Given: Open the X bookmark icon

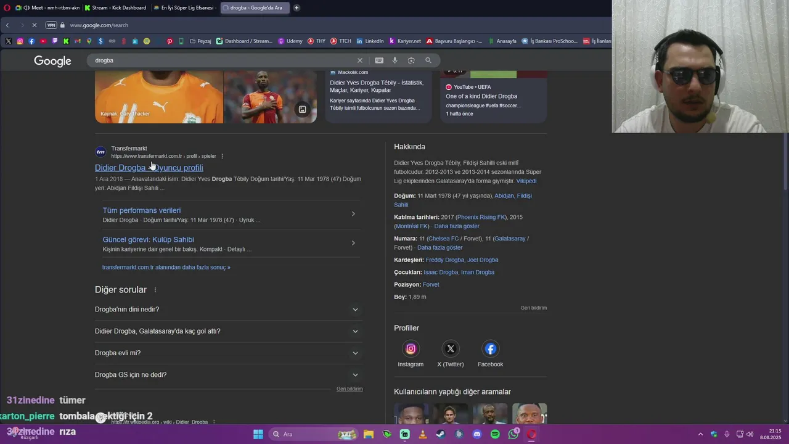Looking at the screenshot, I should [8, 41].
